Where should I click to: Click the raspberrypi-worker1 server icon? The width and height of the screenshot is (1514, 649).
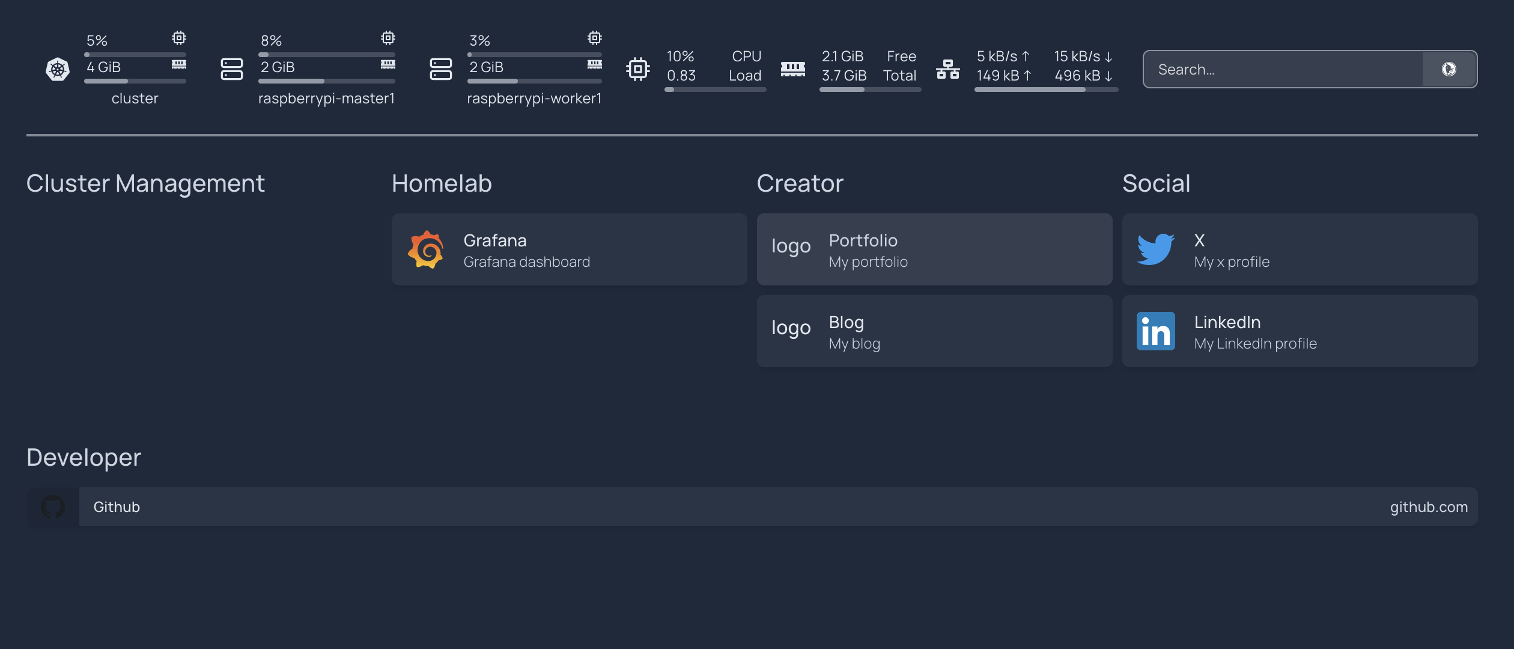[x=440, y=69]
